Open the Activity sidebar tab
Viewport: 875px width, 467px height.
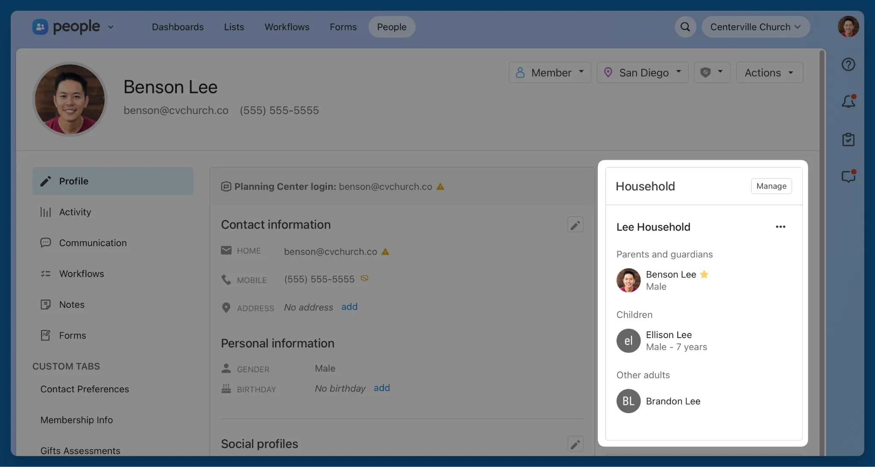click(75, 212)
